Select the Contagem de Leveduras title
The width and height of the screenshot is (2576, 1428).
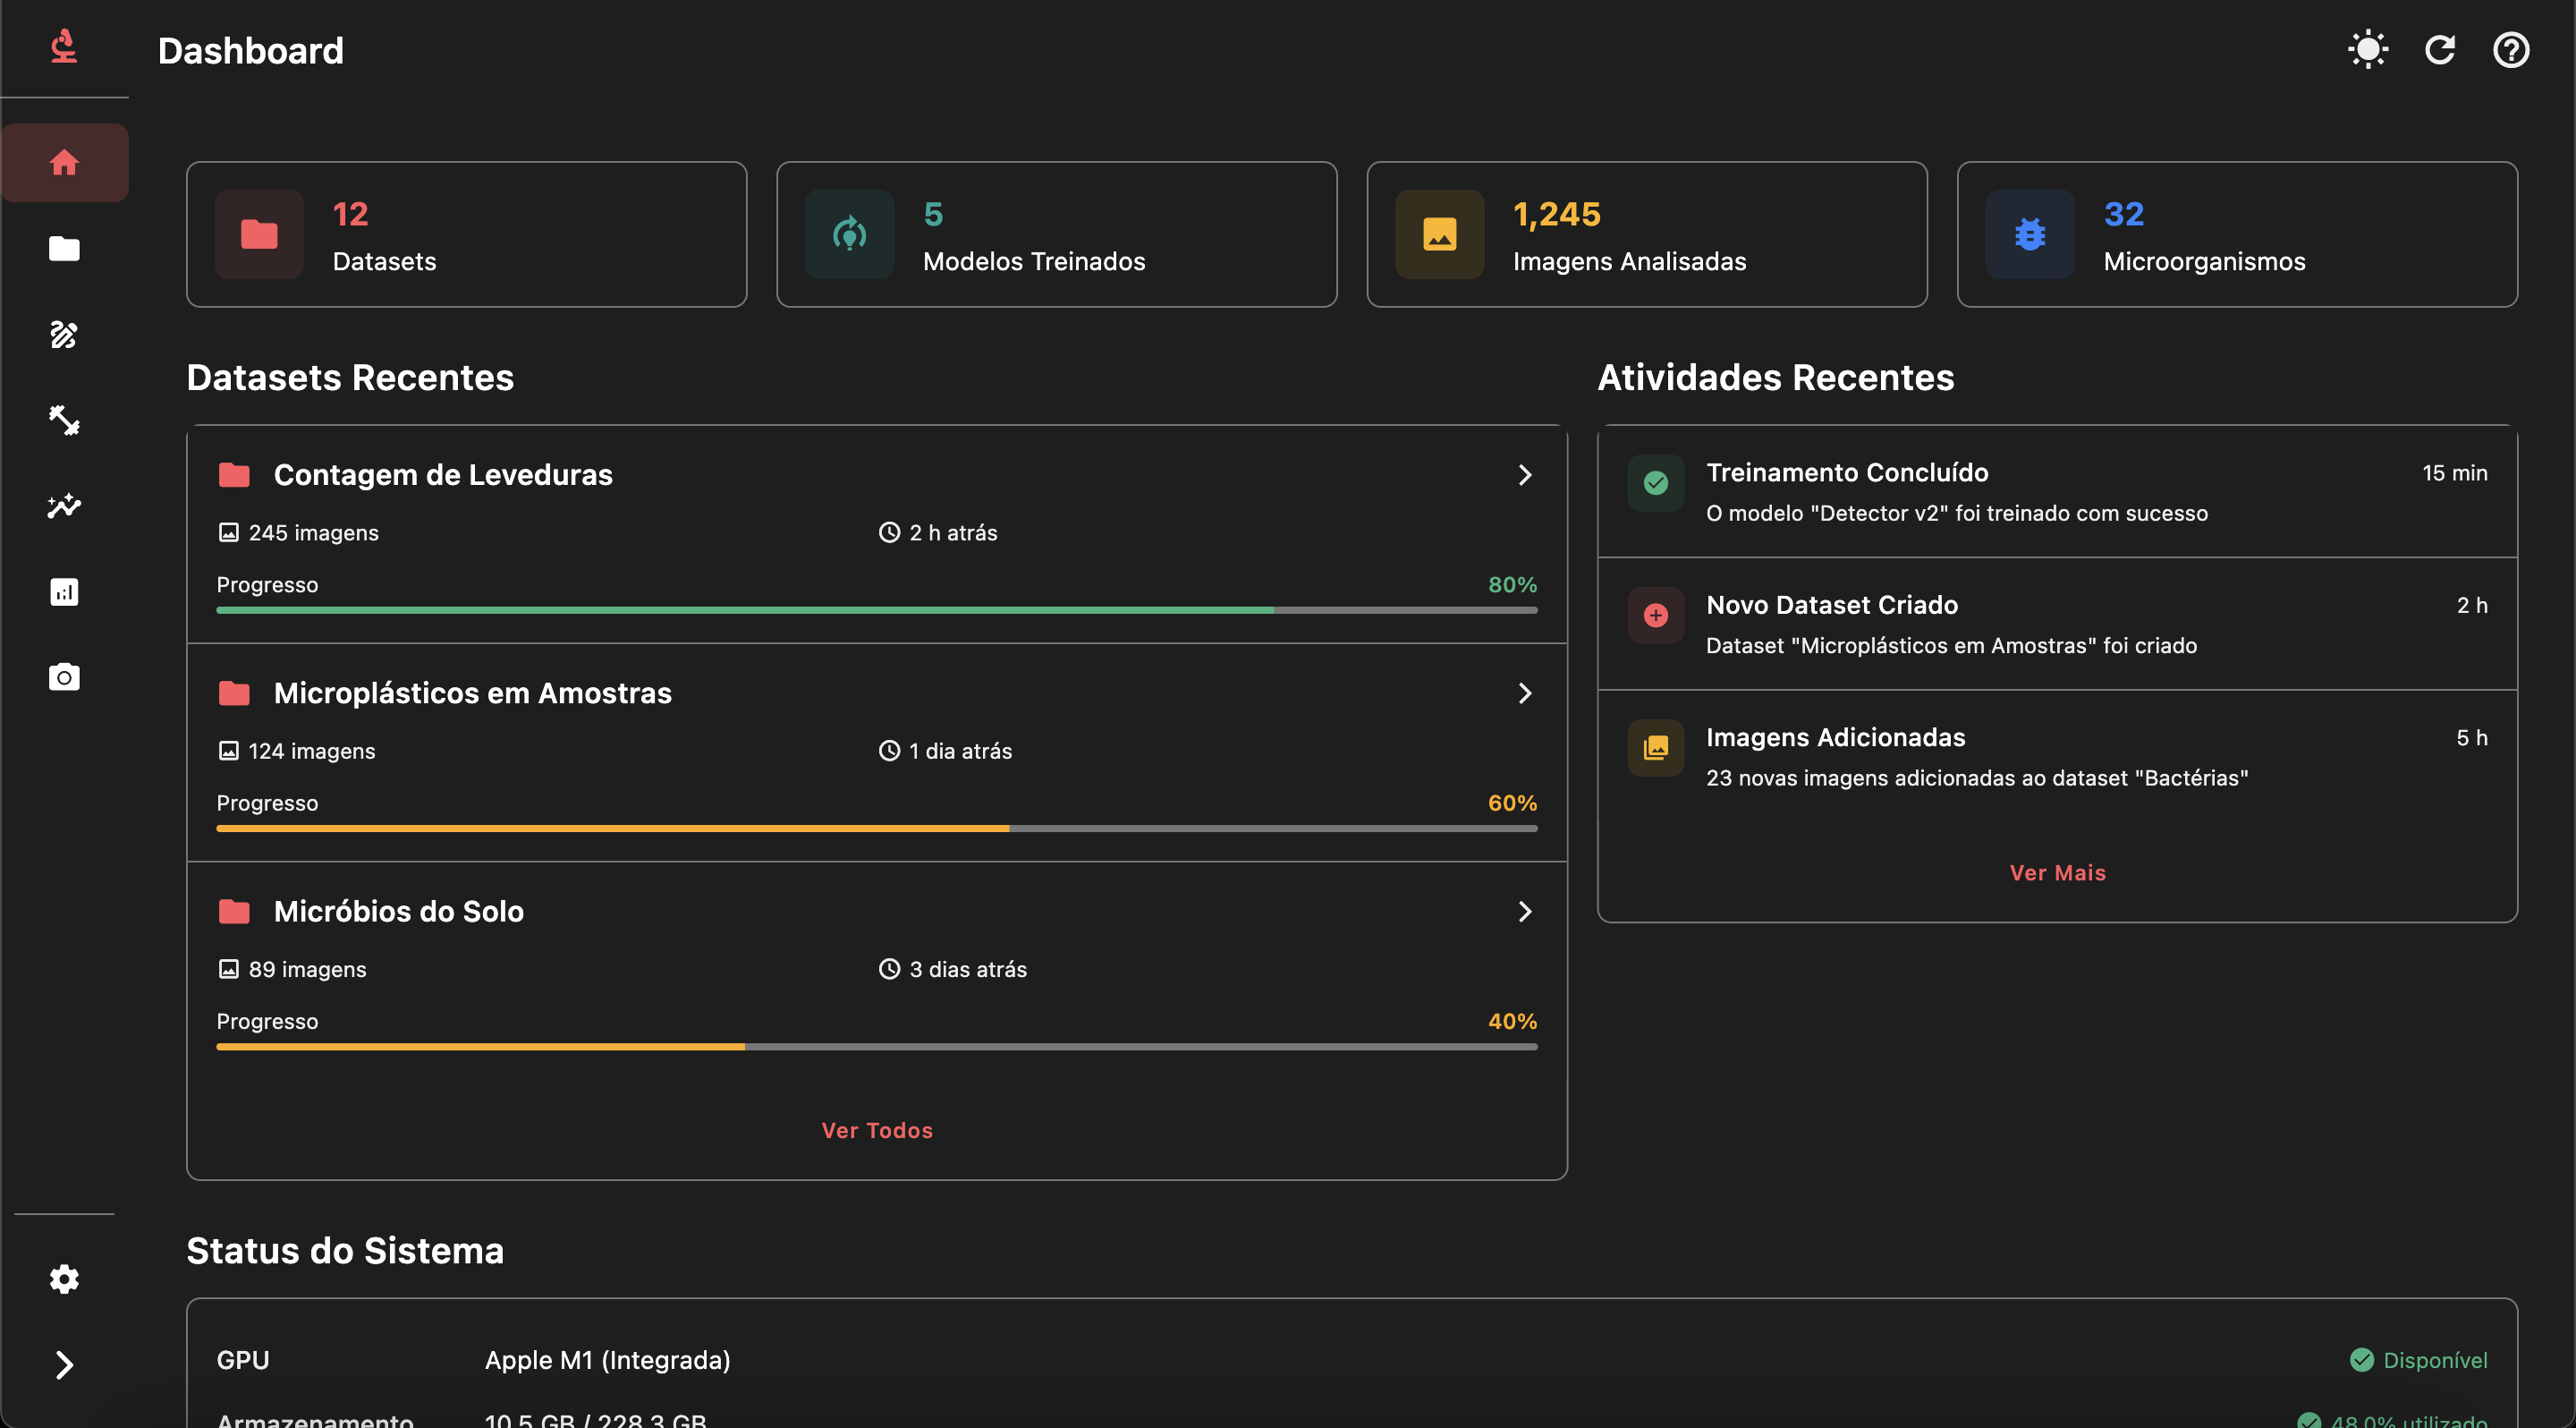point(443,475)
